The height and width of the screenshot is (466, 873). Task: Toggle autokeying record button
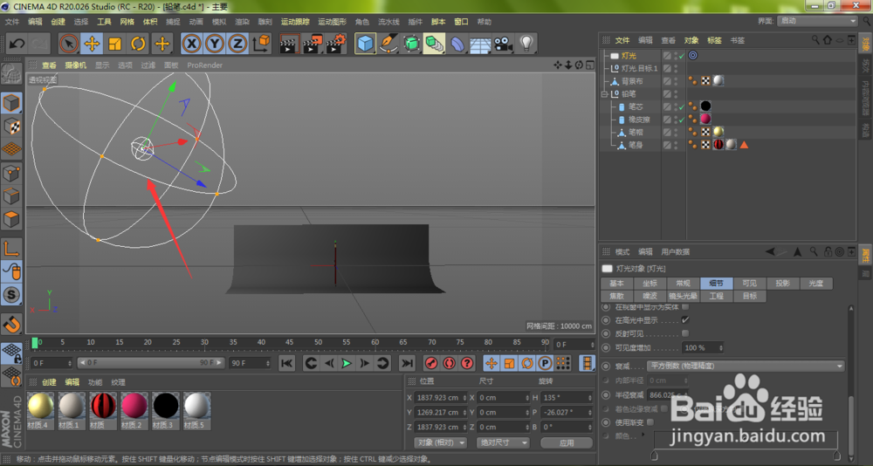coord(449,364)
